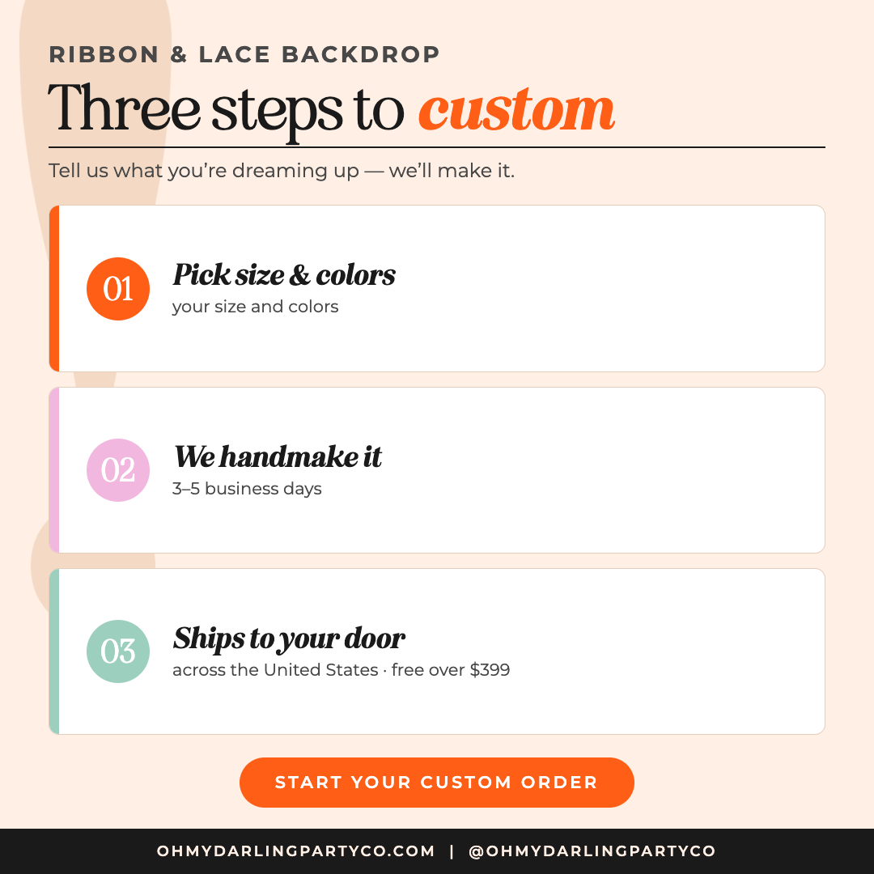Click the green accent bar of step three
This screenshot has height=874, width=874.
54,651
